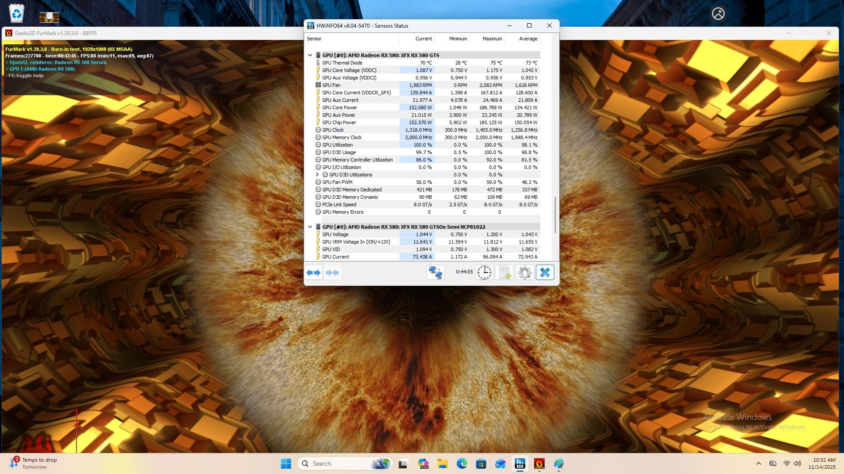Click the Minimum column header
Viewport: 844px width, 474px height.
[x=452, y=39]
